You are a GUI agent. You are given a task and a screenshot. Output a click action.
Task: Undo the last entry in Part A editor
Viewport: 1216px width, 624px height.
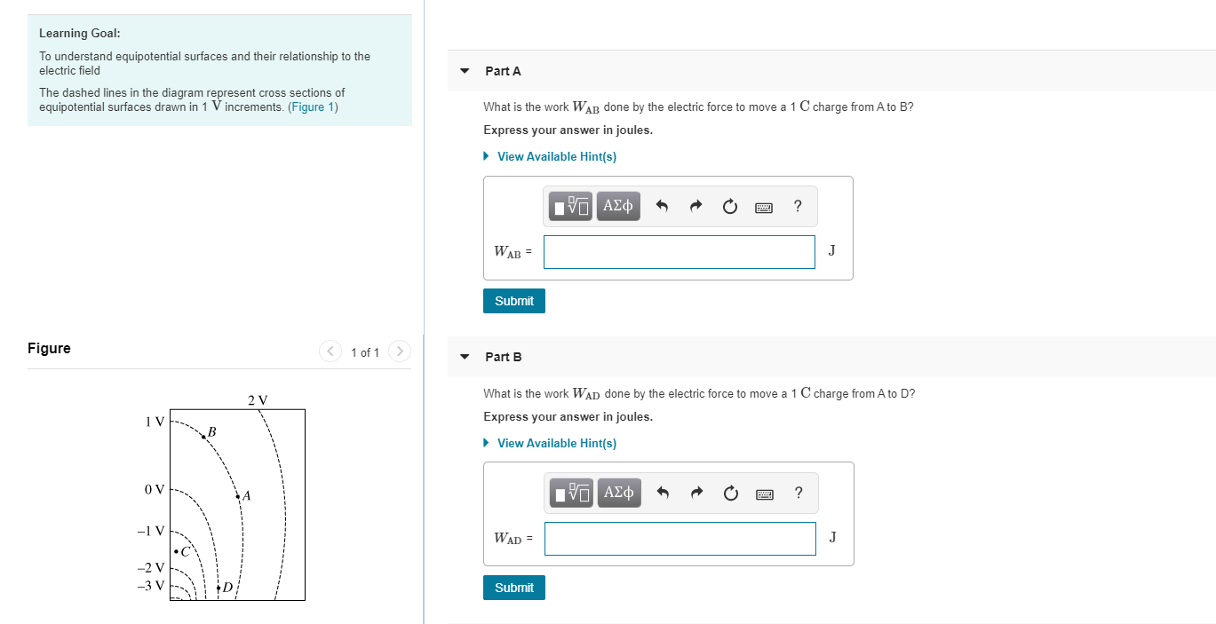tap(662, 206)
